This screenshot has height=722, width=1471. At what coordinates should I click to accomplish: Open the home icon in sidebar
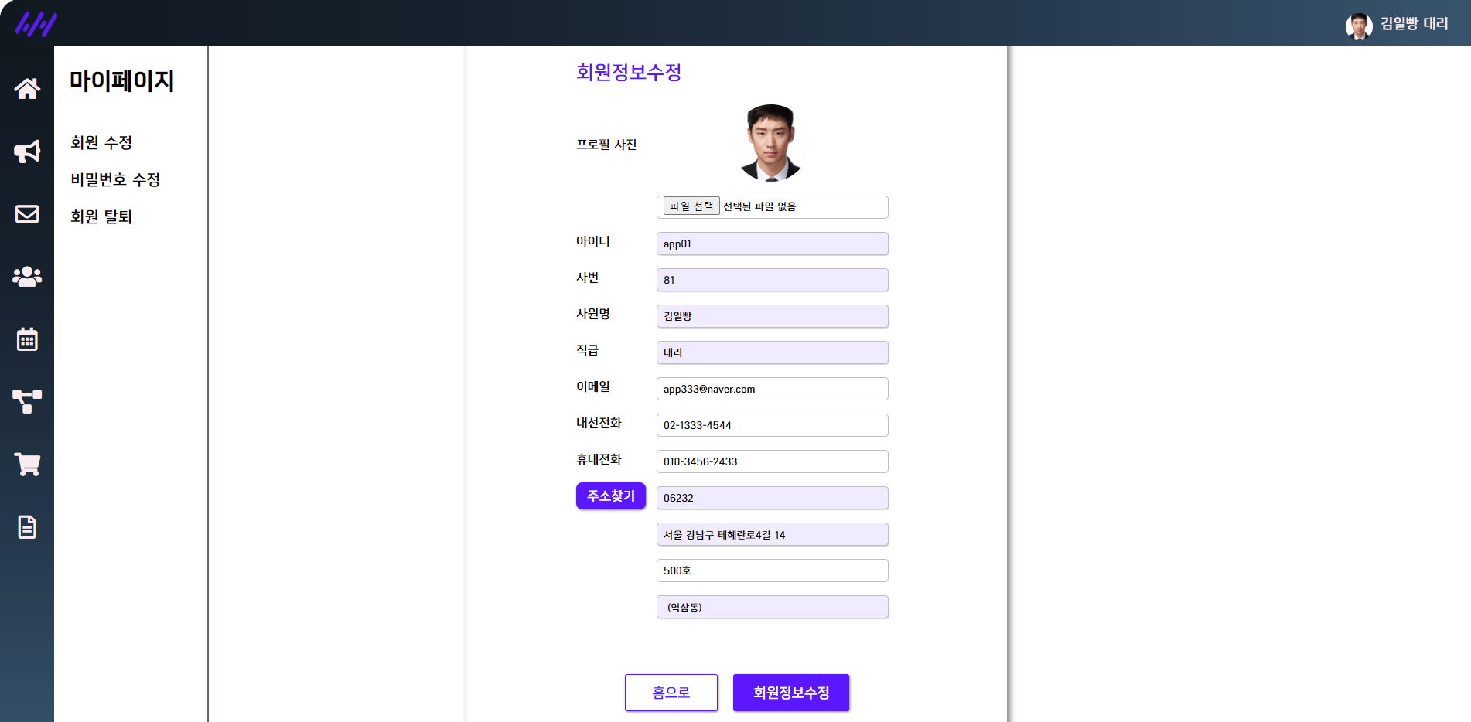pos(27,89)
